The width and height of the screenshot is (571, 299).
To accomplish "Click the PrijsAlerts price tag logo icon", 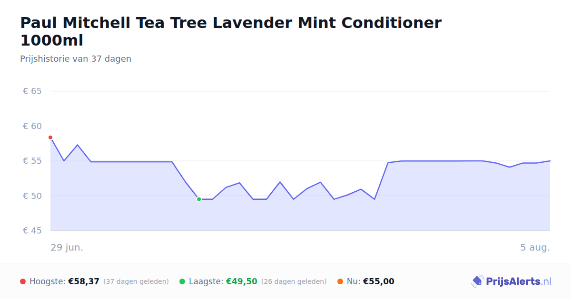I will pos(477,281).
